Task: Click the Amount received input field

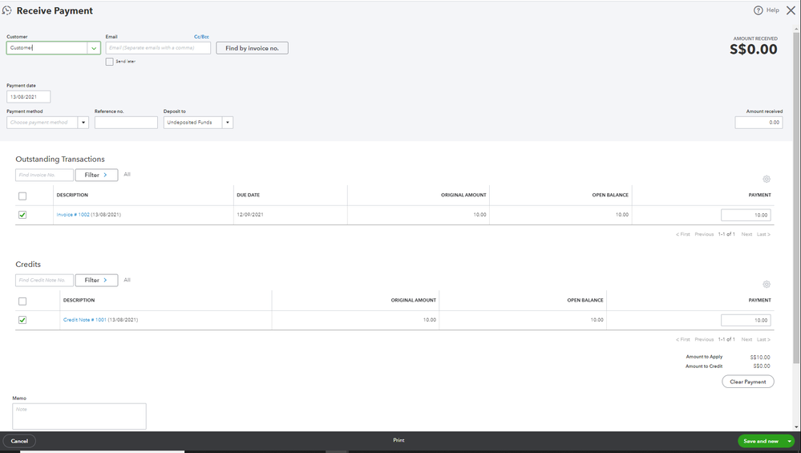Action: click(x=759, y=123)
